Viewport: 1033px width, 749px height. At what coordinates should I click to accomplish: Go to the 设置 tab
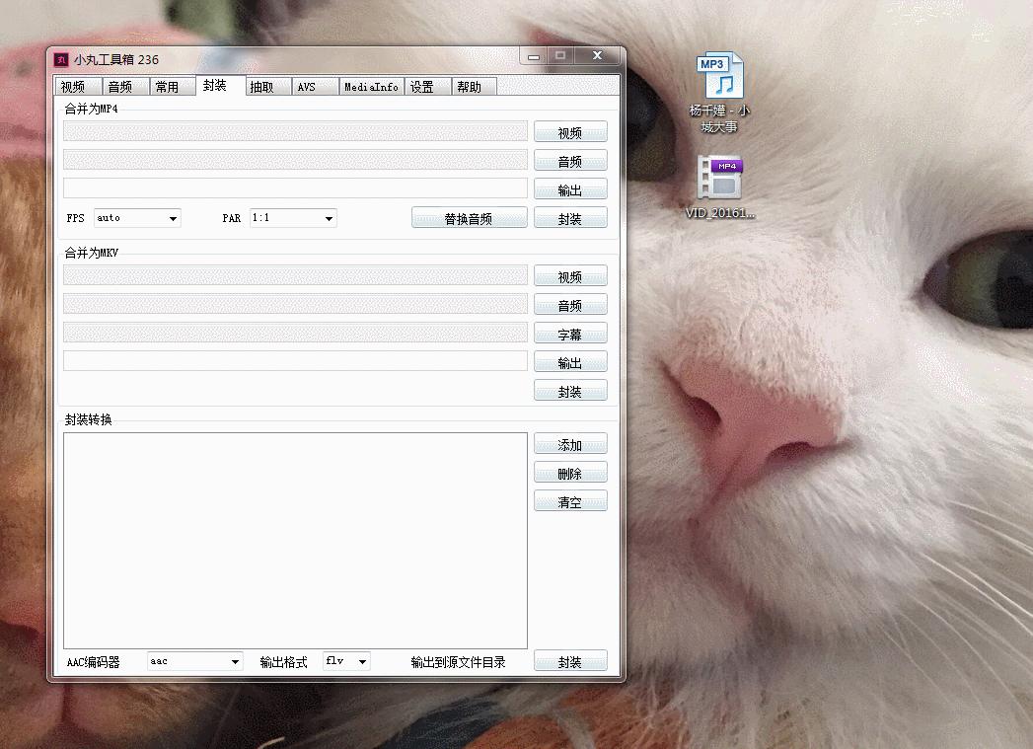tap(422, 87)
